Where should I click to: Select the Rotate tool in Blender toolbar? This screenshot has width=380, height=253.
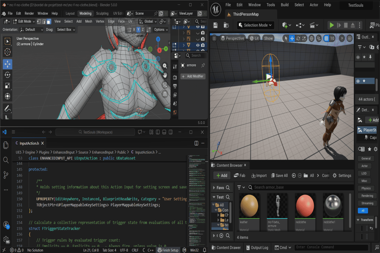8,75
